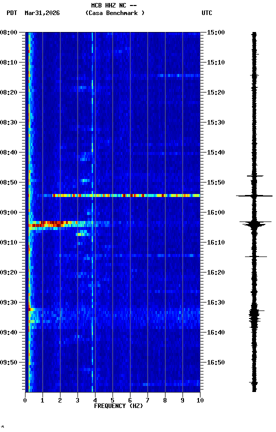Image resolution: width=276 pixels, height=432 pixels.
Task: Click the 08:50 PDT time label
Action: [8, 182]
